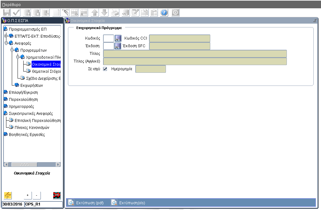Screen dimensions: 321x210
Task: Open the Χρηματορροές tree folder
Action: (x=21, y=106)
